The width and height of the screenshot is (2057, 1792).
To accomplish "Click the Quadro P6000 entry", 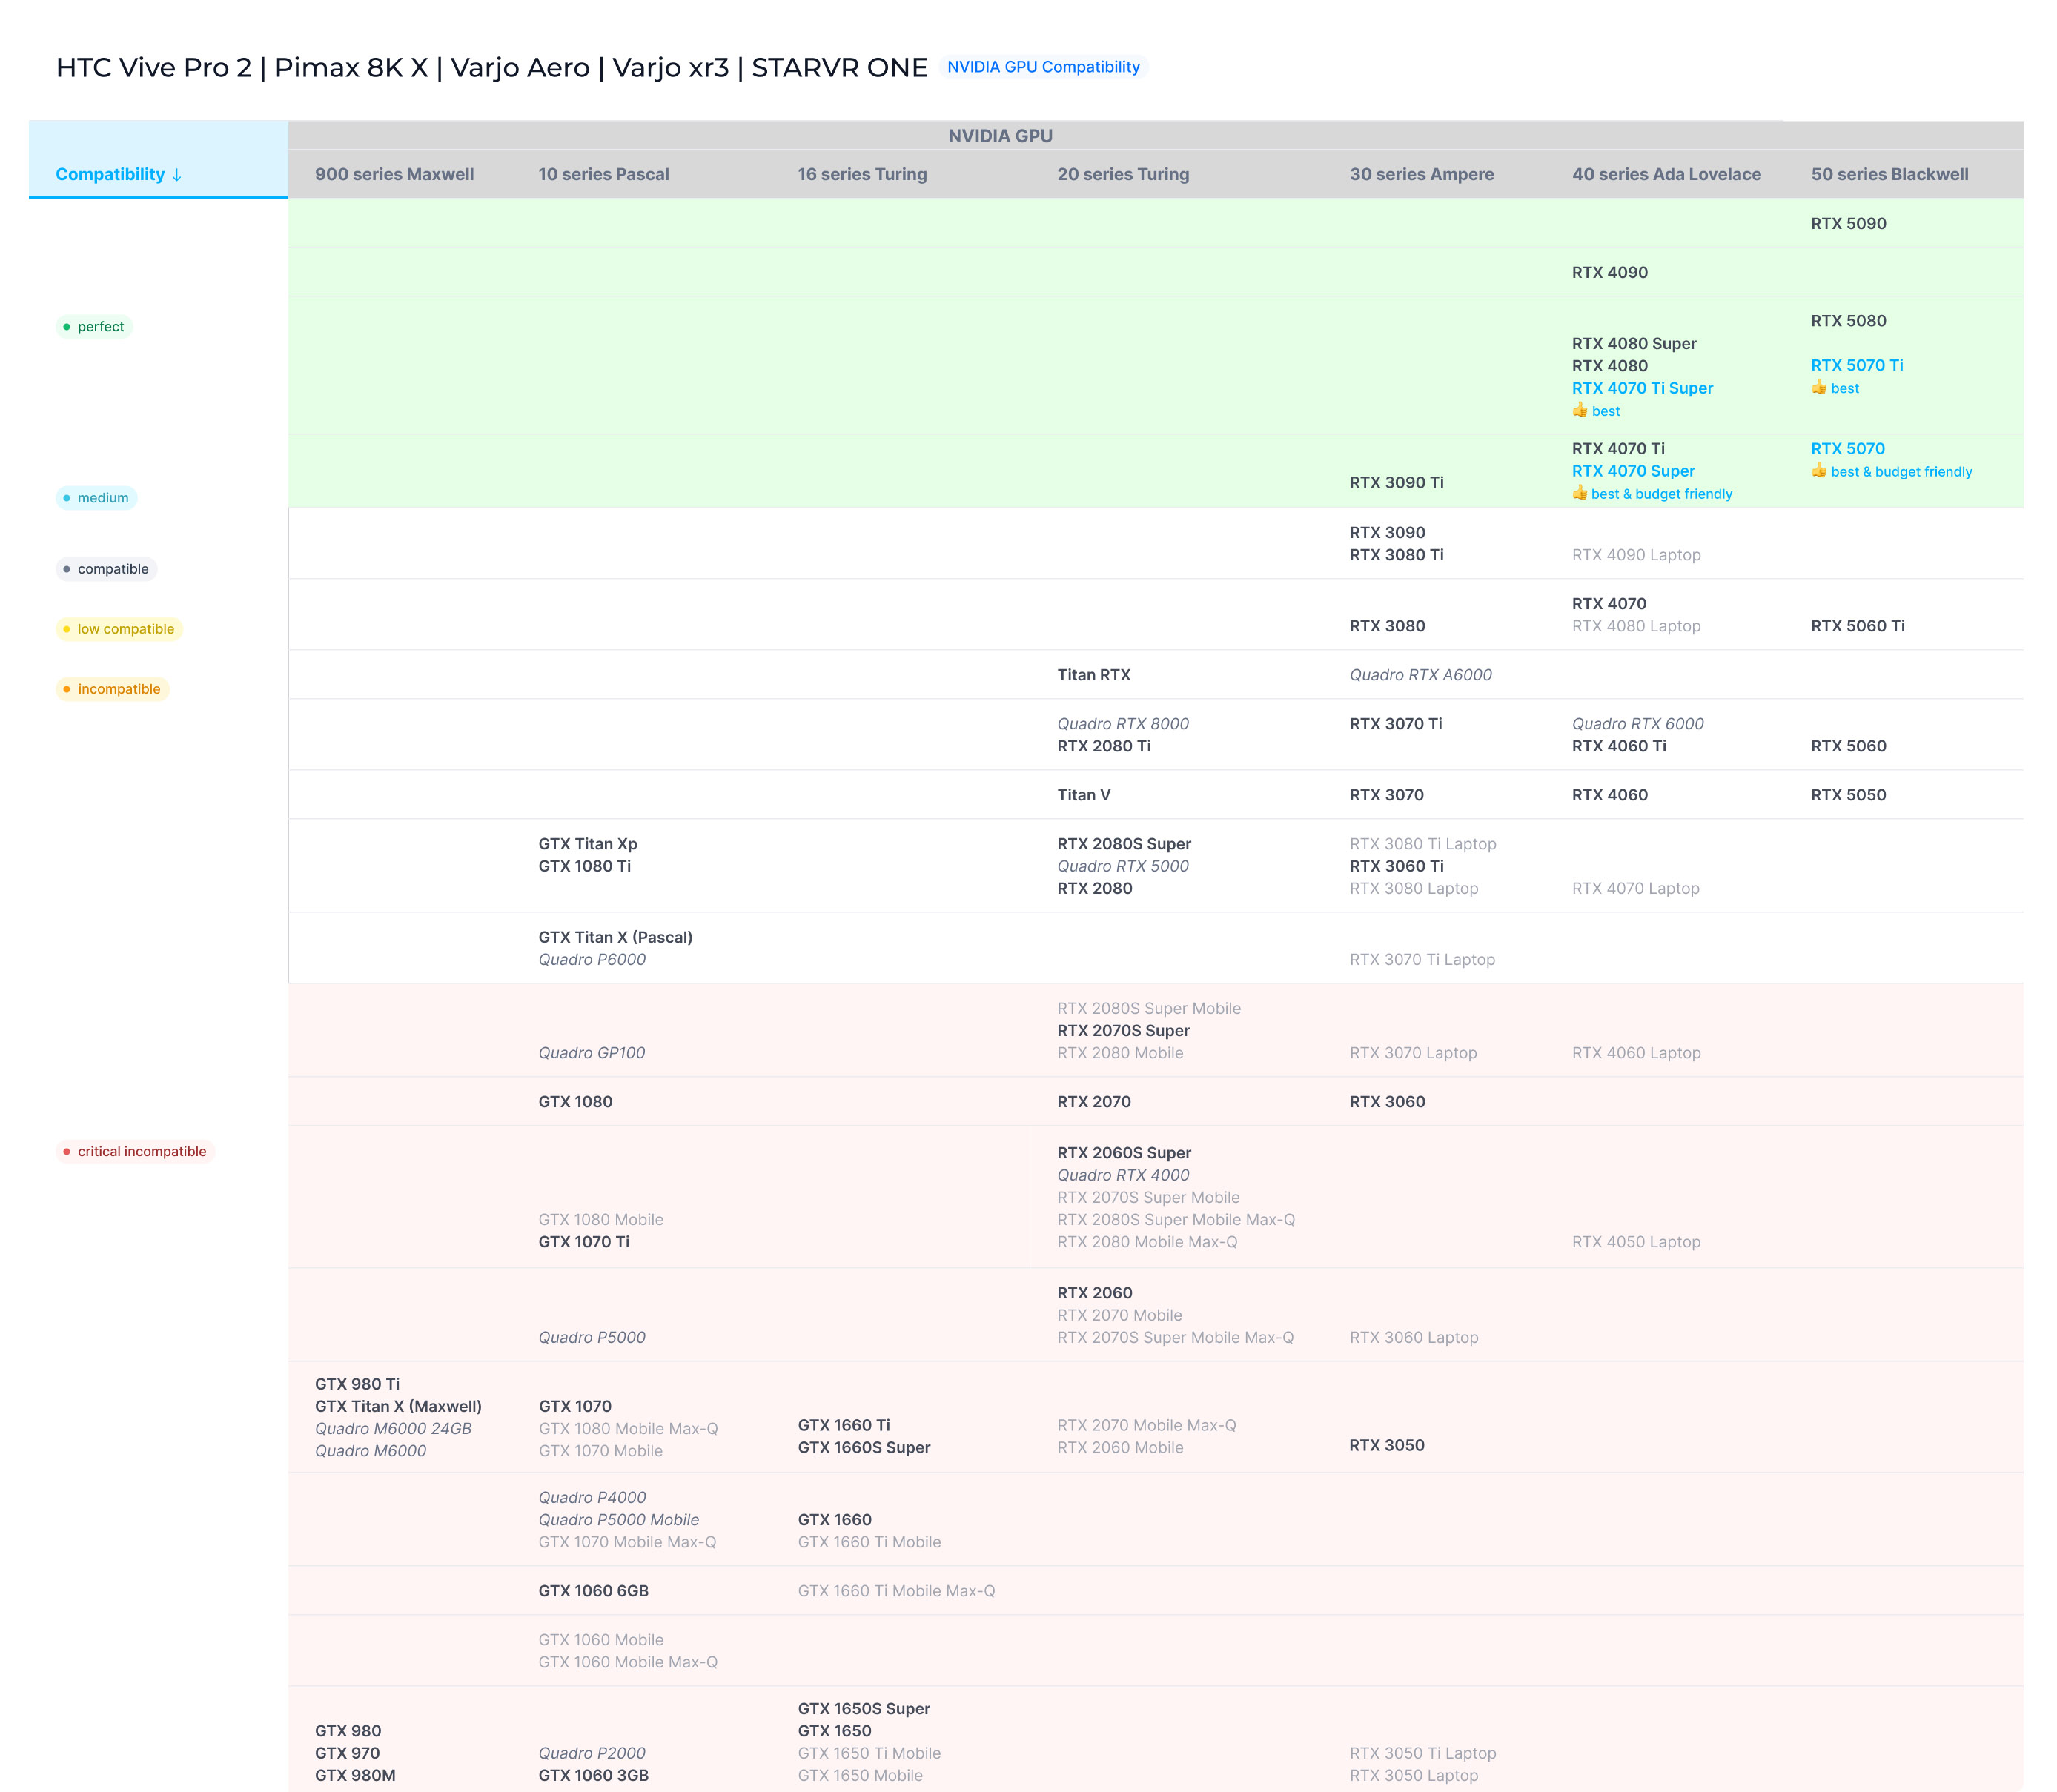I will click(x=592, y=960).
